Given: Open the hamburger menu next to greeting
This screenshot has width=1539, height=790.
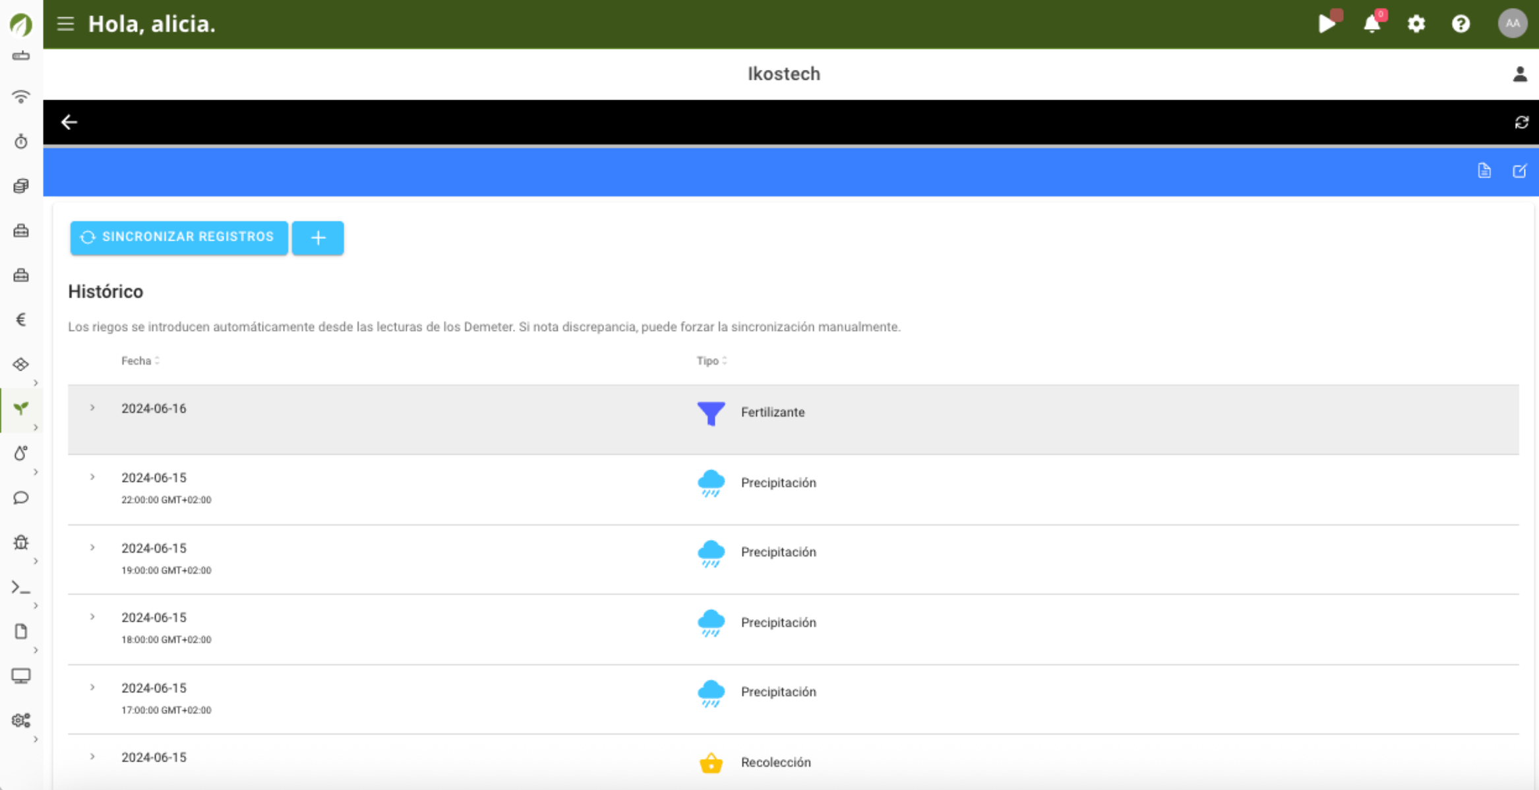Looking at the screenshot, I should pyautogui.click(x=65, y=24).
